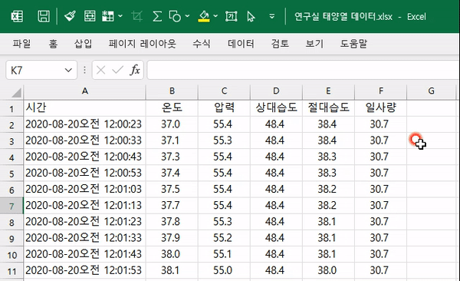Open the 보기 ribbon tab
The height and width of the screenshot is (281, 460).
pyautogui.click(x=314, y=44)
